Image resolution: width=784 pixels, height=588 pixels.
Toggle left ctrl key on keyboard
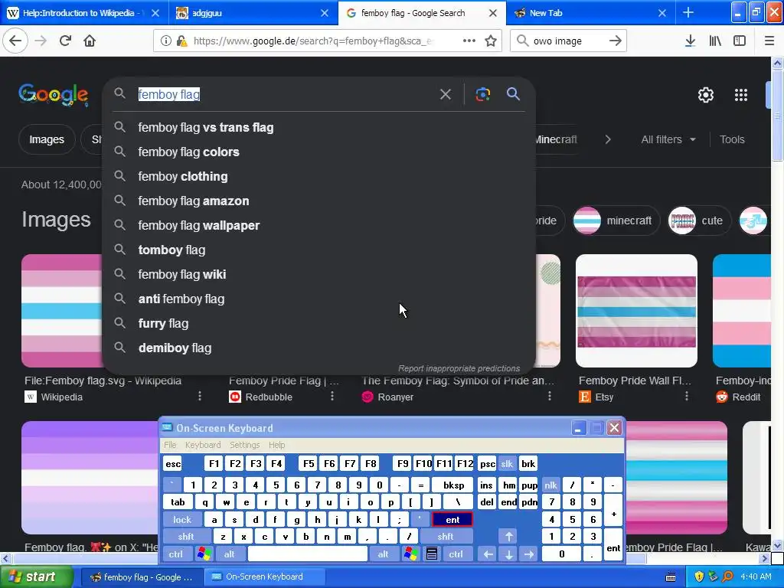175,554
